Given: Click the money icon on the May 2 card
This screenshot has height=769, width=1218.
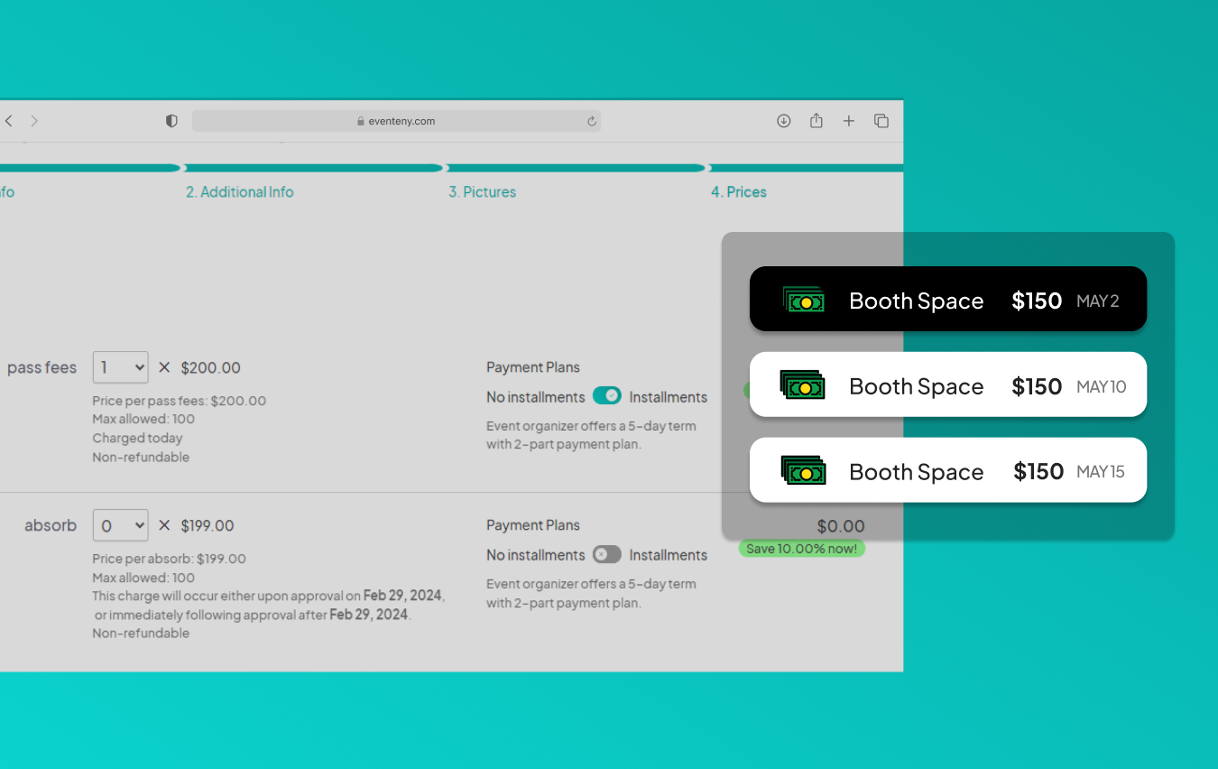Looking at the screenshot, I should point(803,301).
